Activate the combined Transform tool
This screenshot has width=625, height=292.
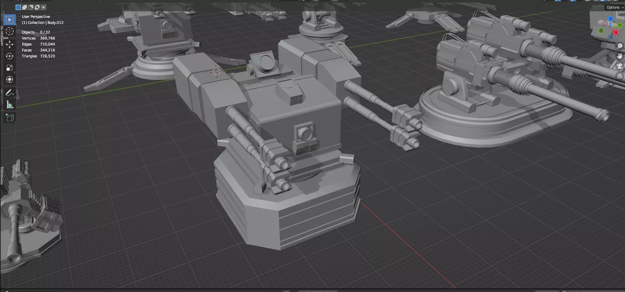(10, 79)
